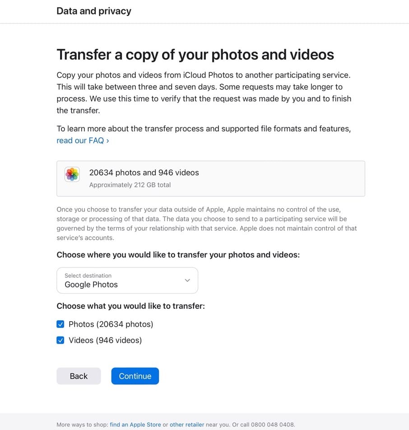Click the iCloud Photos app icon

pyautogui.click(x=72, y=174)
